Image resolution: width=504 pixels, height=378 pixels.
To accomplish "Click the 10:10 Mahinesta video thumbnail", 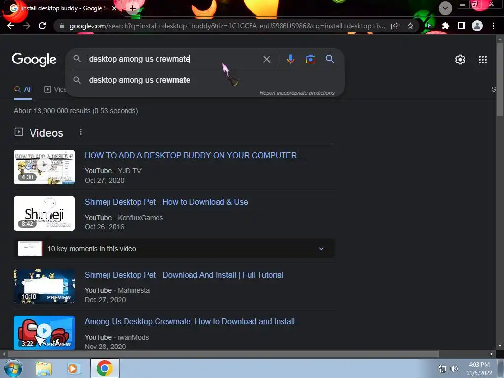I will (44, 286).
